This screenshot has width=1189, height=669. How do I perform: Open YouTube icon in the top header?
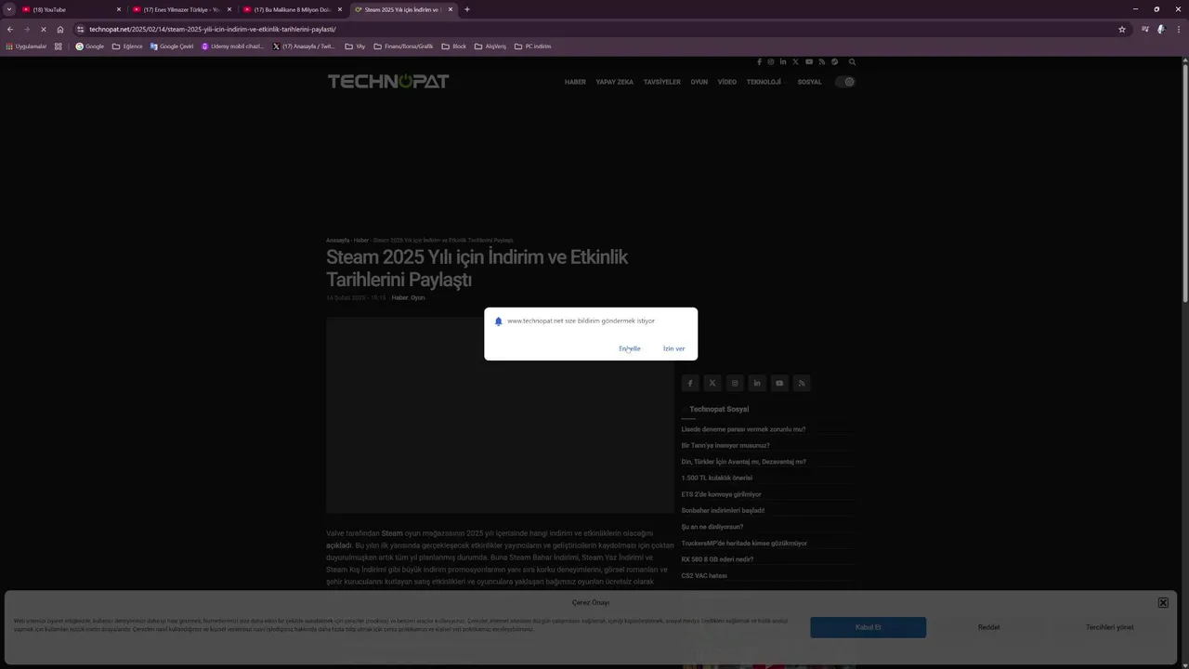click(809, 62)
